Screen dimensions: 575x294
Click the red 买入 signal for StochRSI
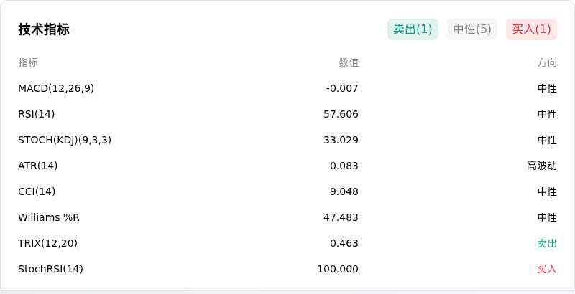[x=547, y=269]
